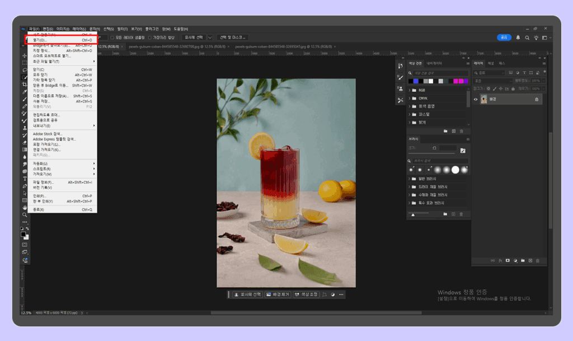
Task: Delete swatch using trash icon in swatches panel
Action: (462, 131)
